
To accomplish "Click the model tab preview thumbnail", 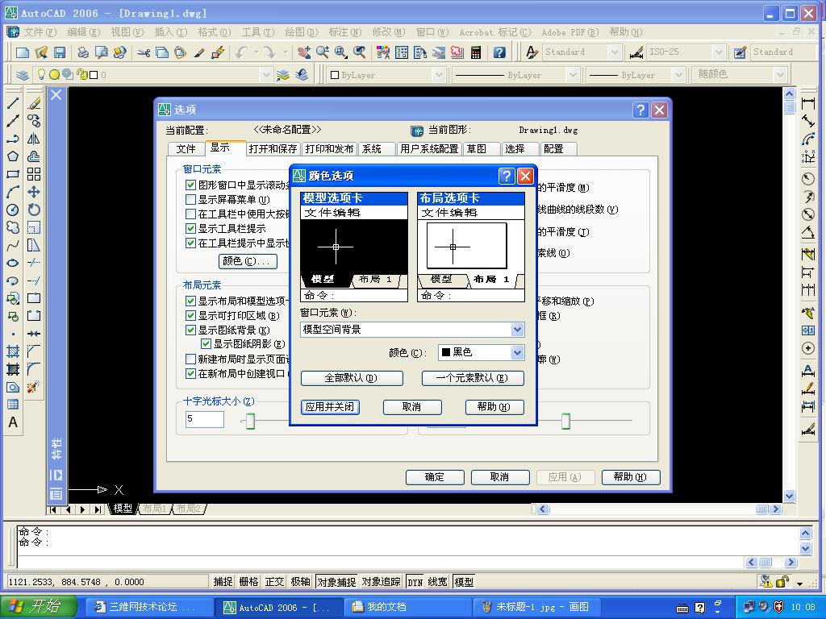I will pos(354,247).
